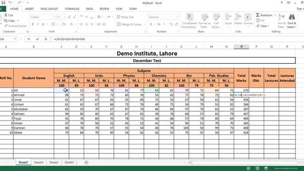Image resolution: width=304 pixels, height=171 pixels.
Task: Undo the last action
Action: pyautogui.click(x=10, y=2)
